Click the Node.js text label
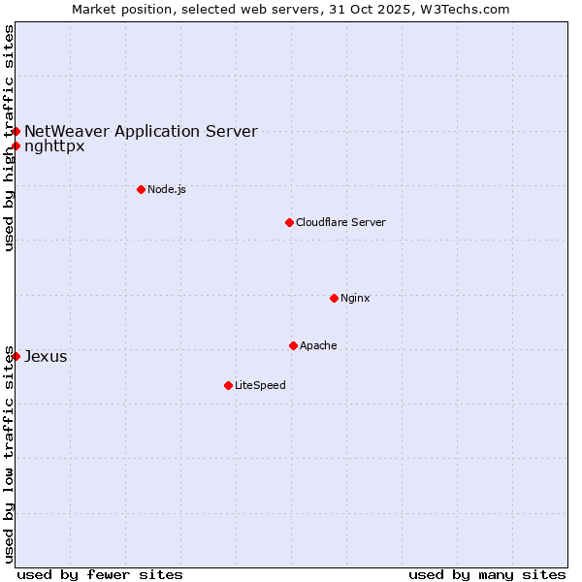Viewport: 582px width, 582px height. tap(167, 189)
